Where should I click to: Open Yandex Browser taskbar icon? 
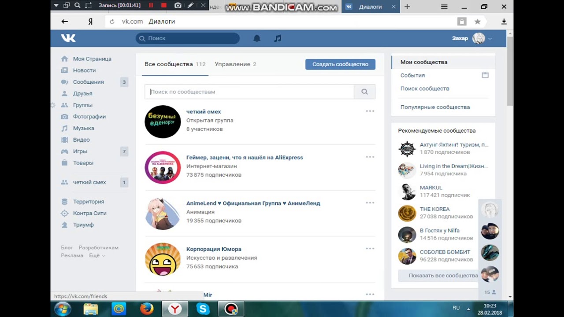(175, 309)
